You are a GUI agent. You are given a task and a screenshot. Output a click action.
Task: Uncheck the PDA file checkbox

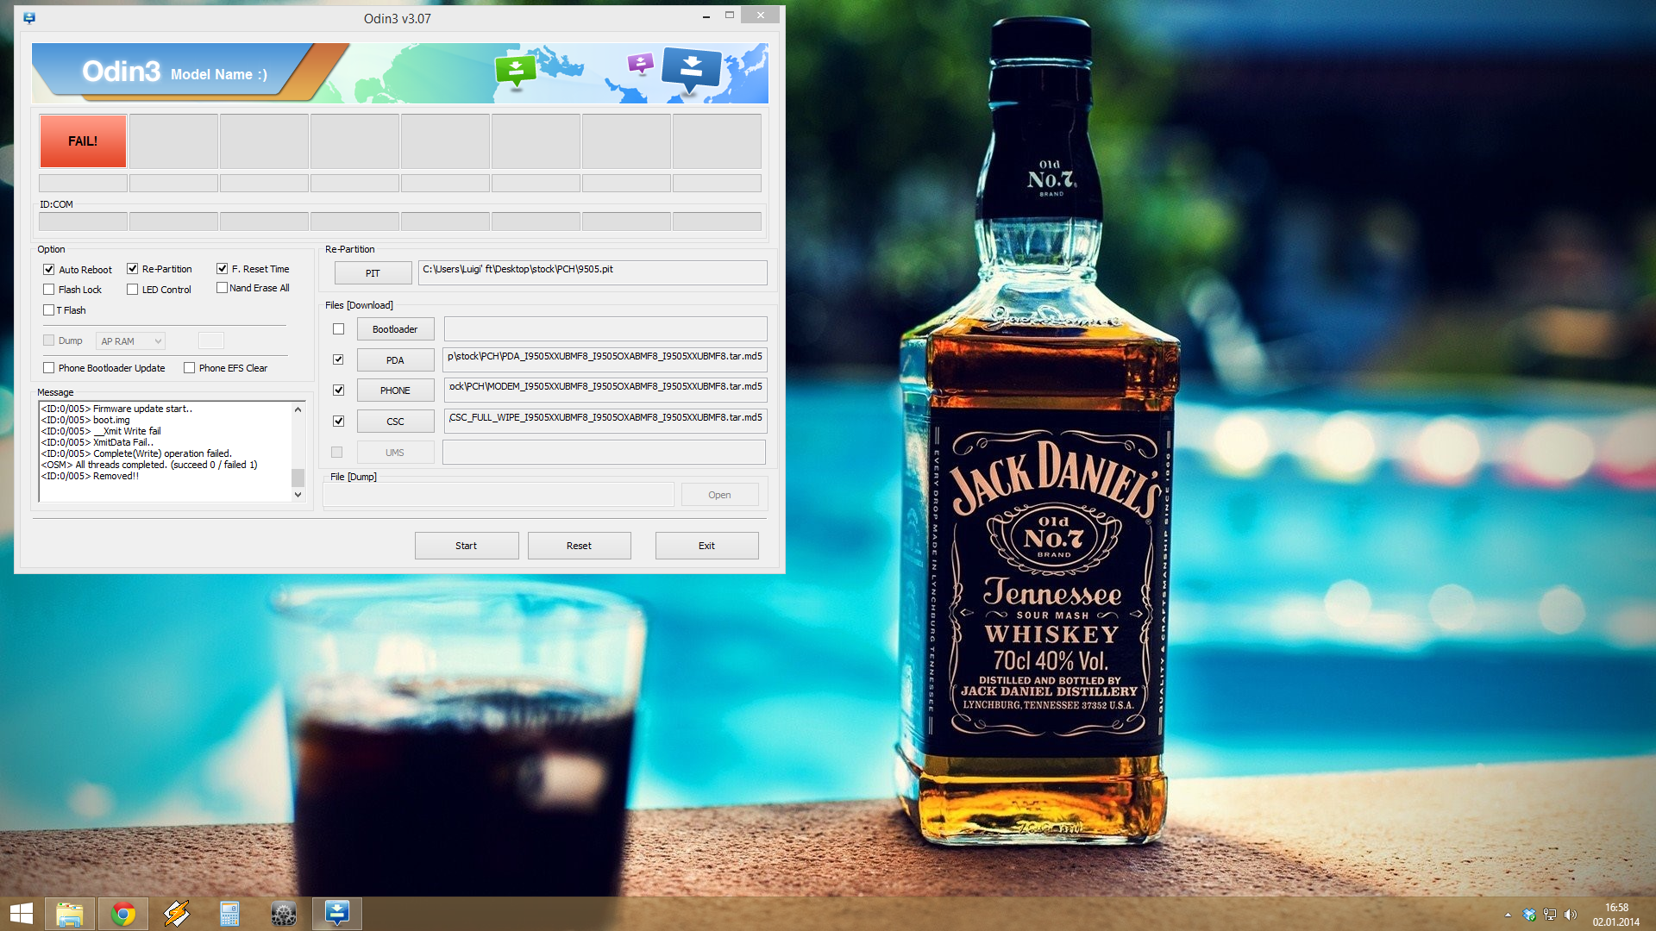[x=339, y=359]
